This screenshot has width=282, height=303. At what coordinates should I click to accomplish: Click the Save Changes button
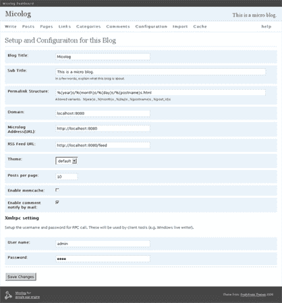21,277
